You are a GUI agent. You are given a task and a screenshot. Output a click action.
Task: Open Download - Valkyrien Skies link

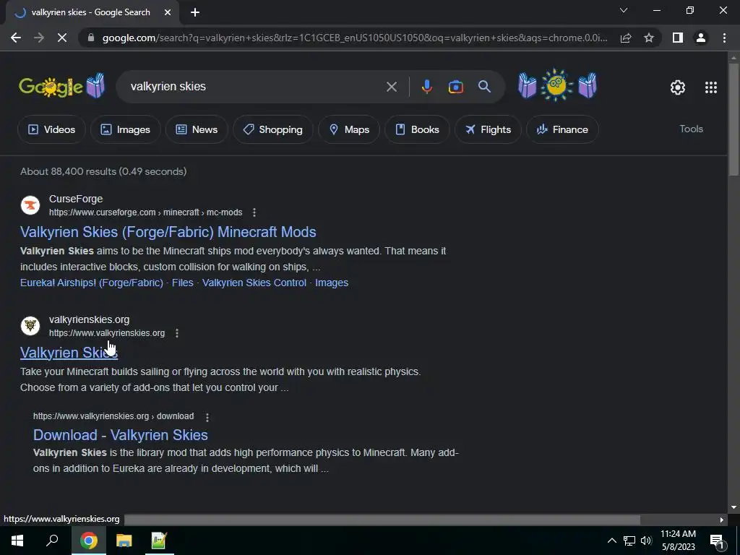click(x=121, y=434)
